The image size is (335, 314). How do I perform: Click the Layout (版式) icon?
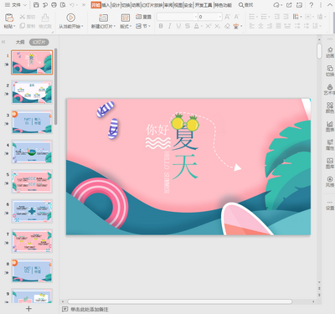(x=126, y=18)
